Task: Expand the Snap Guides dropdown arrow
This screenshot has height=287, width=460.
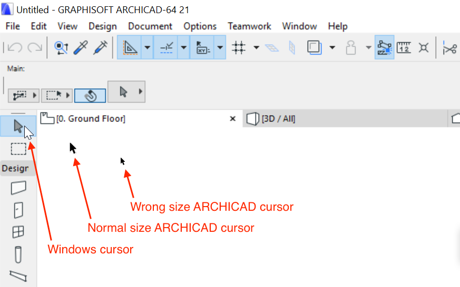Action: pos(184,47)
